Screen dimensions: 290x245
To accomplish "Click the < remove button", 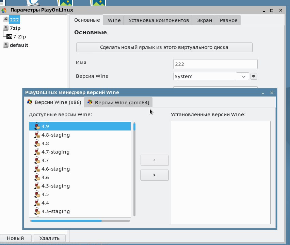I will (154, 160).
